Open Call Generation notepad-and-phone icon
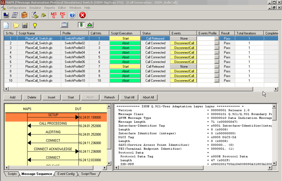Image resolution: width=282 pixels, height=181 pixels. coord(35,15)
